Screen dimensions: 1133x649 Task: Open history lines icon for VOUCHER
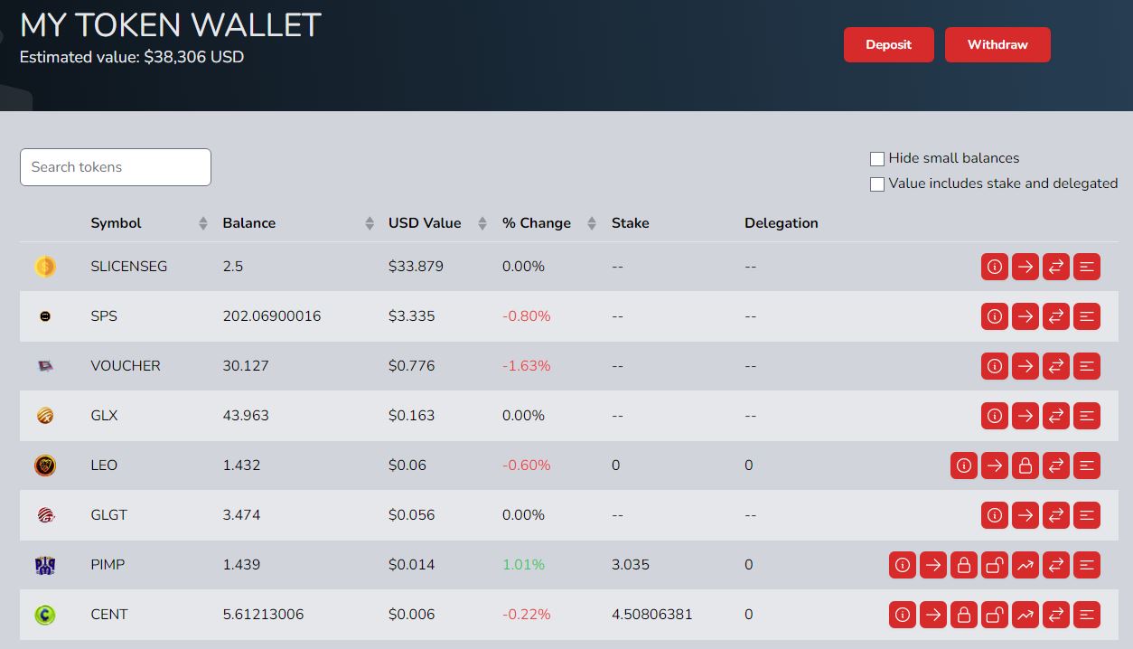[x=1086, y=366]
